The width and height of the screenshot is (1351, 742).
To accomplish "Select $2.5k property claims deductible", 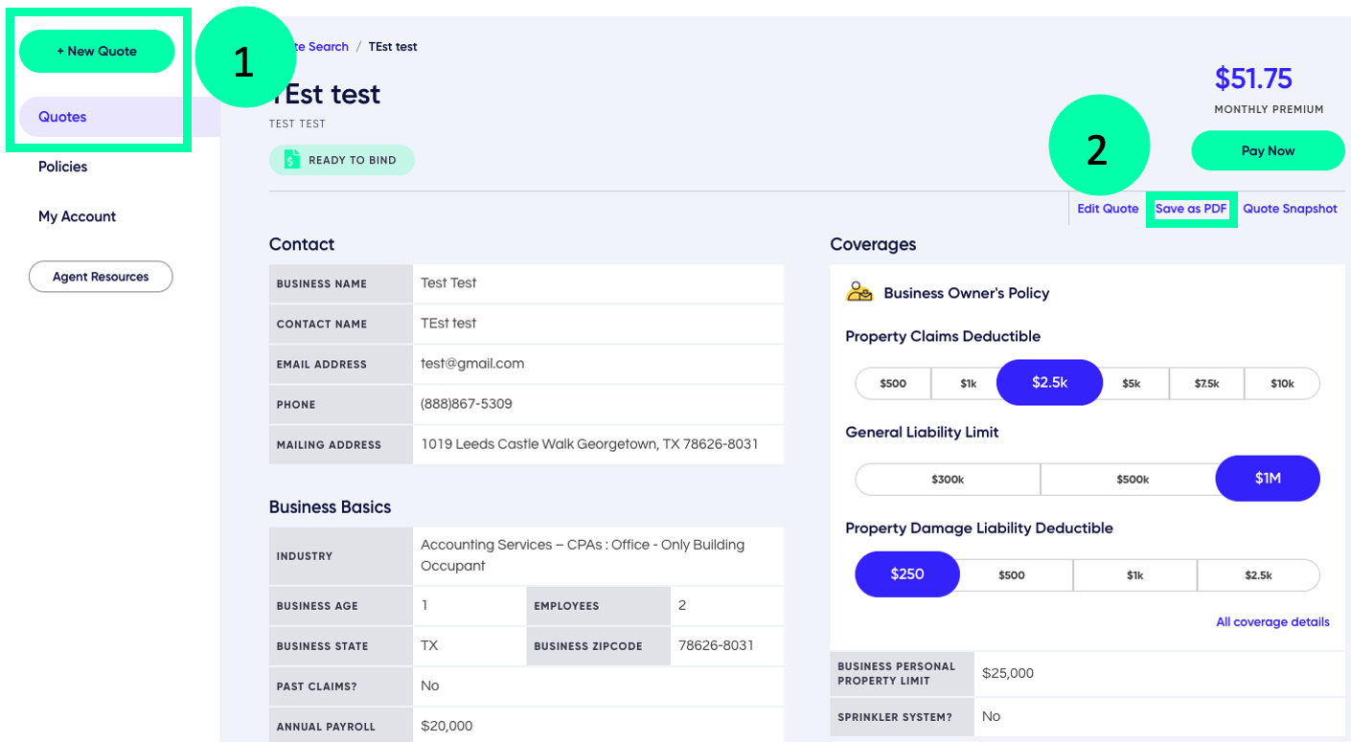I will point(1049,382).
